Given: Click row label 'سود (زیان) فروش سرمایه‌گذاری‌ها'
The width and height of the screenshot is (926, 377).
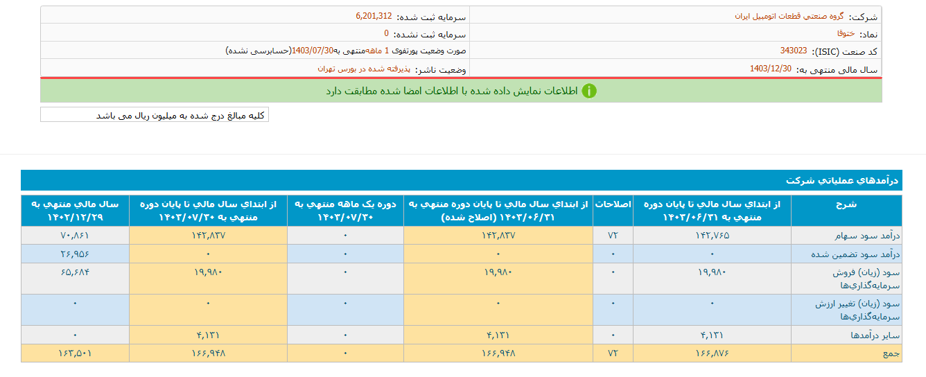Looking at the screenshot, I should coord(865,278).
